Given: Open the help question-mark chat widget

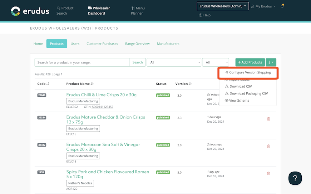Looking at the screenshot, I should pos(295,178).
